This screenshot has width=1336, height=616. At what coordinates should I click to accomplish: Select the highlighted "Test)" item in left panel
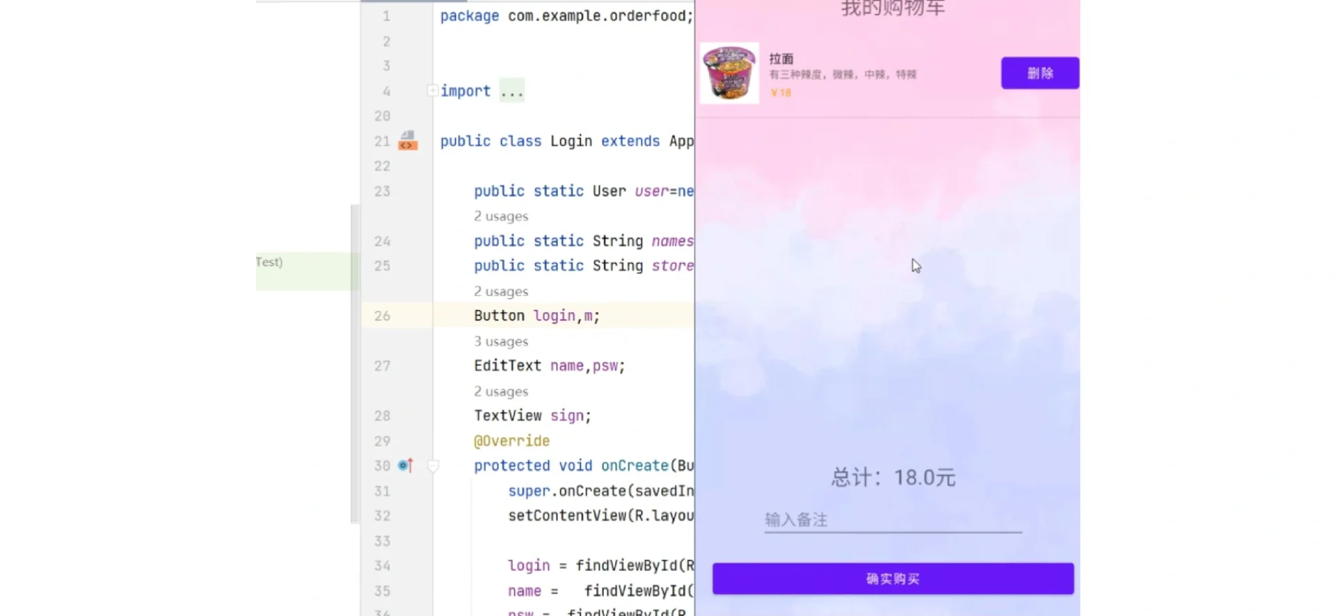coord(270,262)
